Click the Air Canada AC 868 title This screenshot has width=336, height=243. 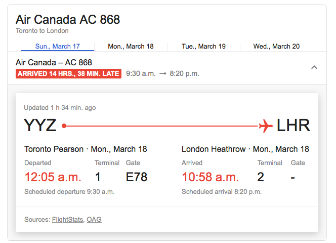pos(68,20)
